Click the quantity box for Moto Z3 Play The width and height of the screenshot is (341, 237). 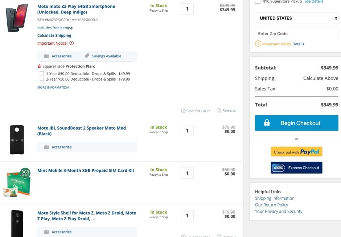[x=187, y=9]
